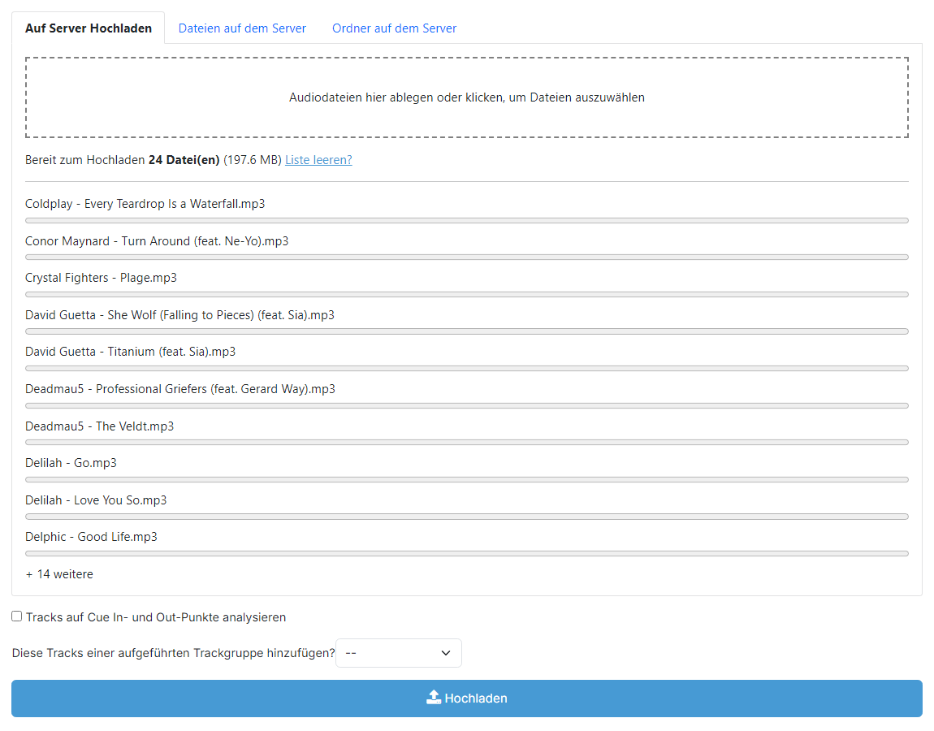934x731 pixels.
Task: Click progress bar under Delilah - Love You So
Action: 467,517
